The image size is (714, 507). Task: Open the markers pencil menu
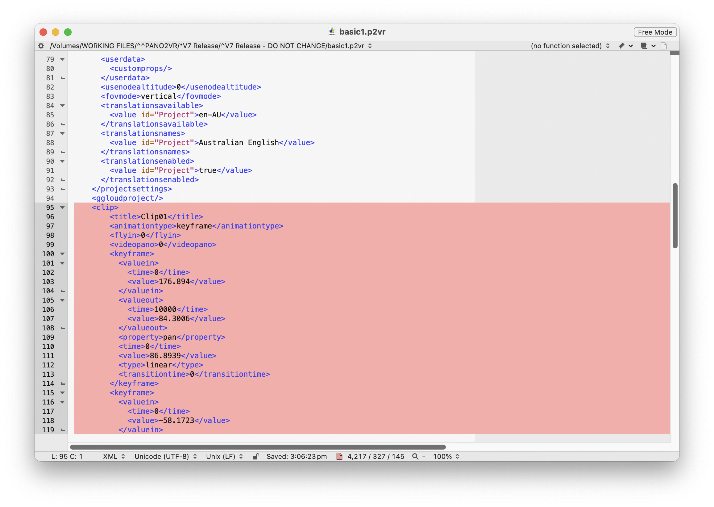tap(625, 46)
